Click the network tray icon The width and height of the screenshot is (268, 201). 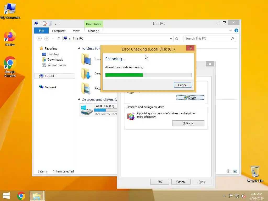pyautogui.click(x=237, y=196)
